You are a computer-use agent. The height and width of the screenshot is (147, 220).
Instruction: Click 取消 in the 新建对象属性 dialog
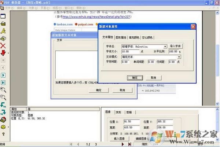(x=154, y=78)
